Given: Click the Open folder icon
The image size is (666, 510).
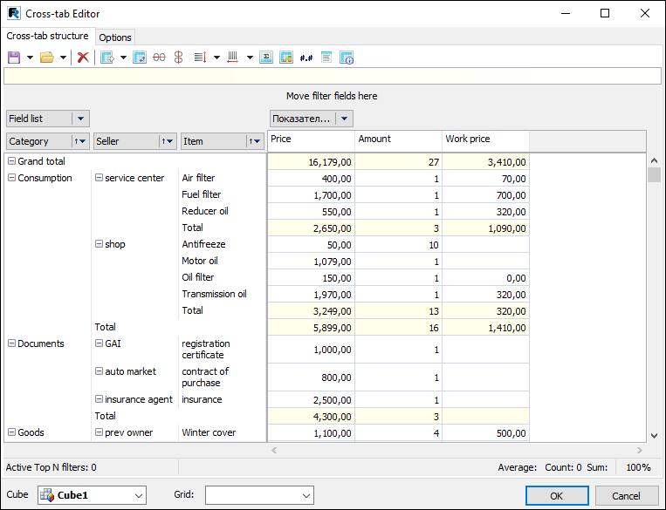Looking at the screenshot, I should 47,58.
